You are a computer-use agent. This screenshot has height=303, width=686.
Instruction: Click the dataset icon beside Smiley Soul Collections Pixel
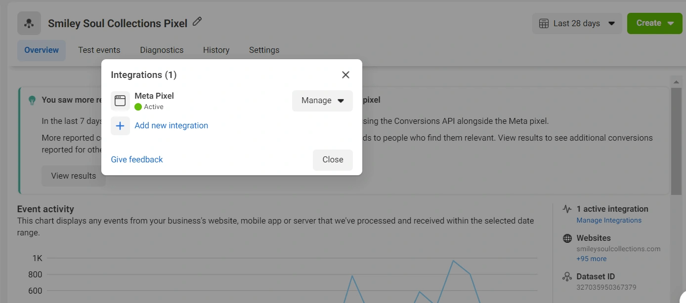pyautogui.click(x=29, y=23)
